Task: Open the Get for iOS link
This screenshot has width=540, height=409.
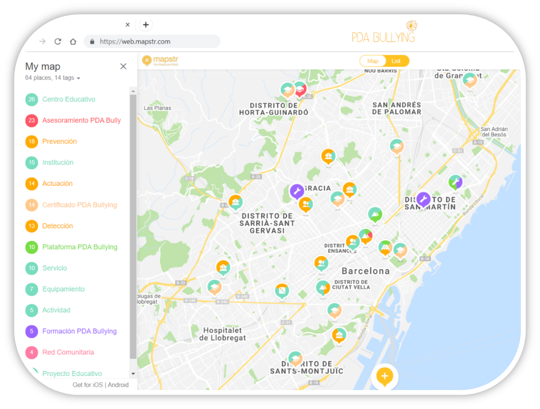Action: [x=88, y=385]
